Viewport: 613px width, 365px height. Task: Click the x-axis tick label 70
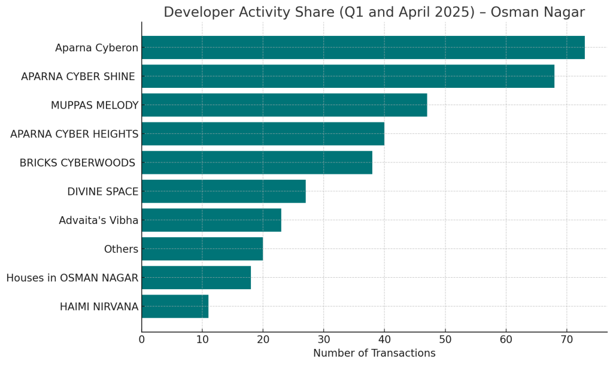tap(566, 340)
